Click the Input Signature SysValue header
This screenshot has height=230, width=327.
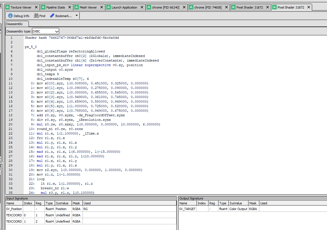tap(63, 203)
